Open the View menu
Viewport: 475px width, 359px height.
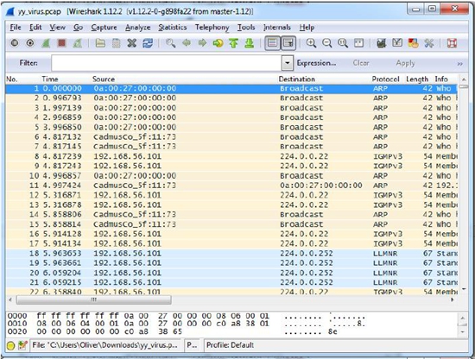57,28
